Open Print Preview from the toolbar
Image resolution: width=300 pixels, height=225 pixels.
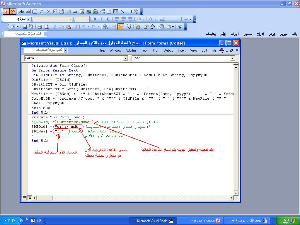47,27
